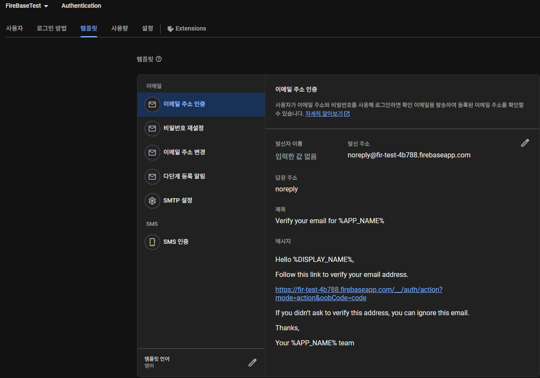Viewport: 540px width, 378px height.
Task: Edit the 템플릿 언어 with pencil icon
Action: click(x=253, y=363)
